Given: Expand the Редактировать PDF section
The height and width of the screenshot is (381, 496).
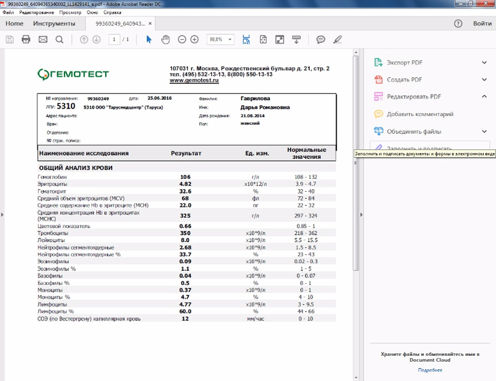Looking at the screenshot, I should click(x=484, y=97).
